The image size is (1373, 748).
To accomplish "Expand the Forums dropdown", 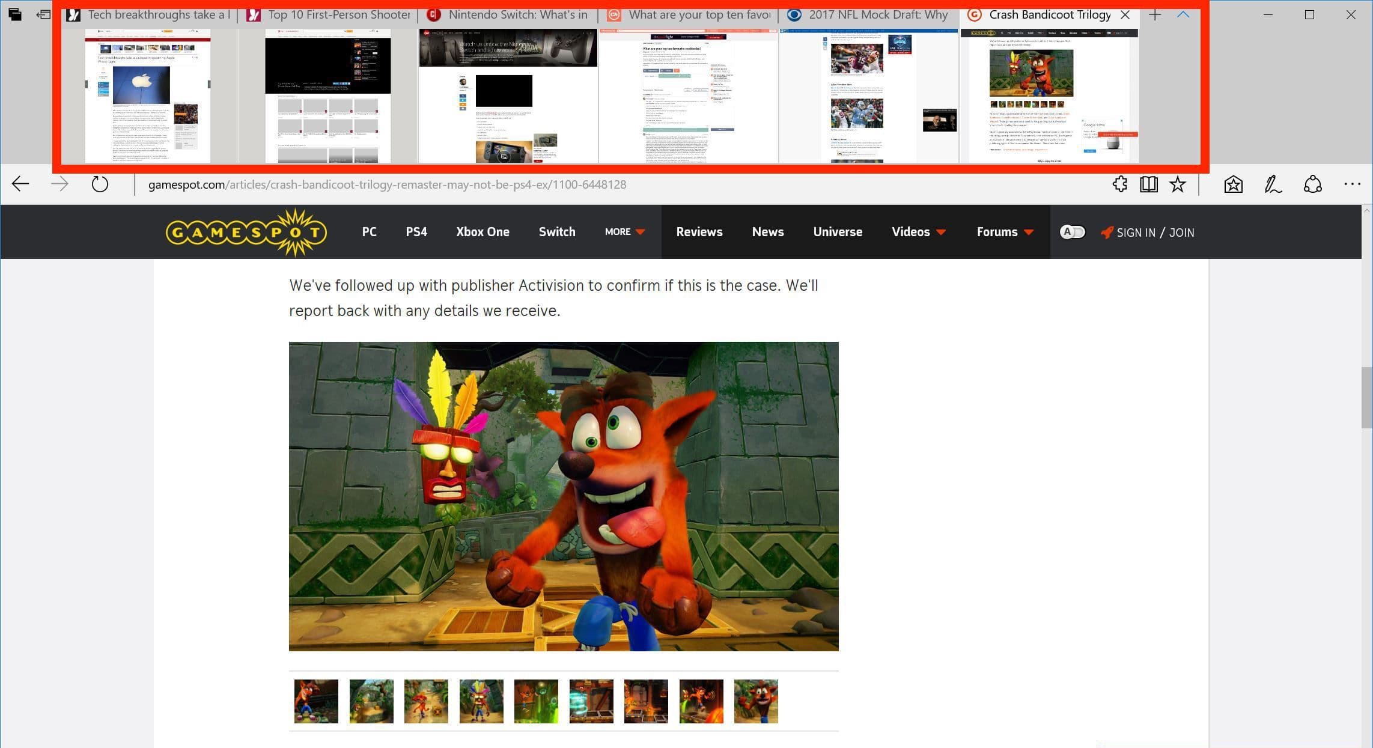I will pos(1005,232).
